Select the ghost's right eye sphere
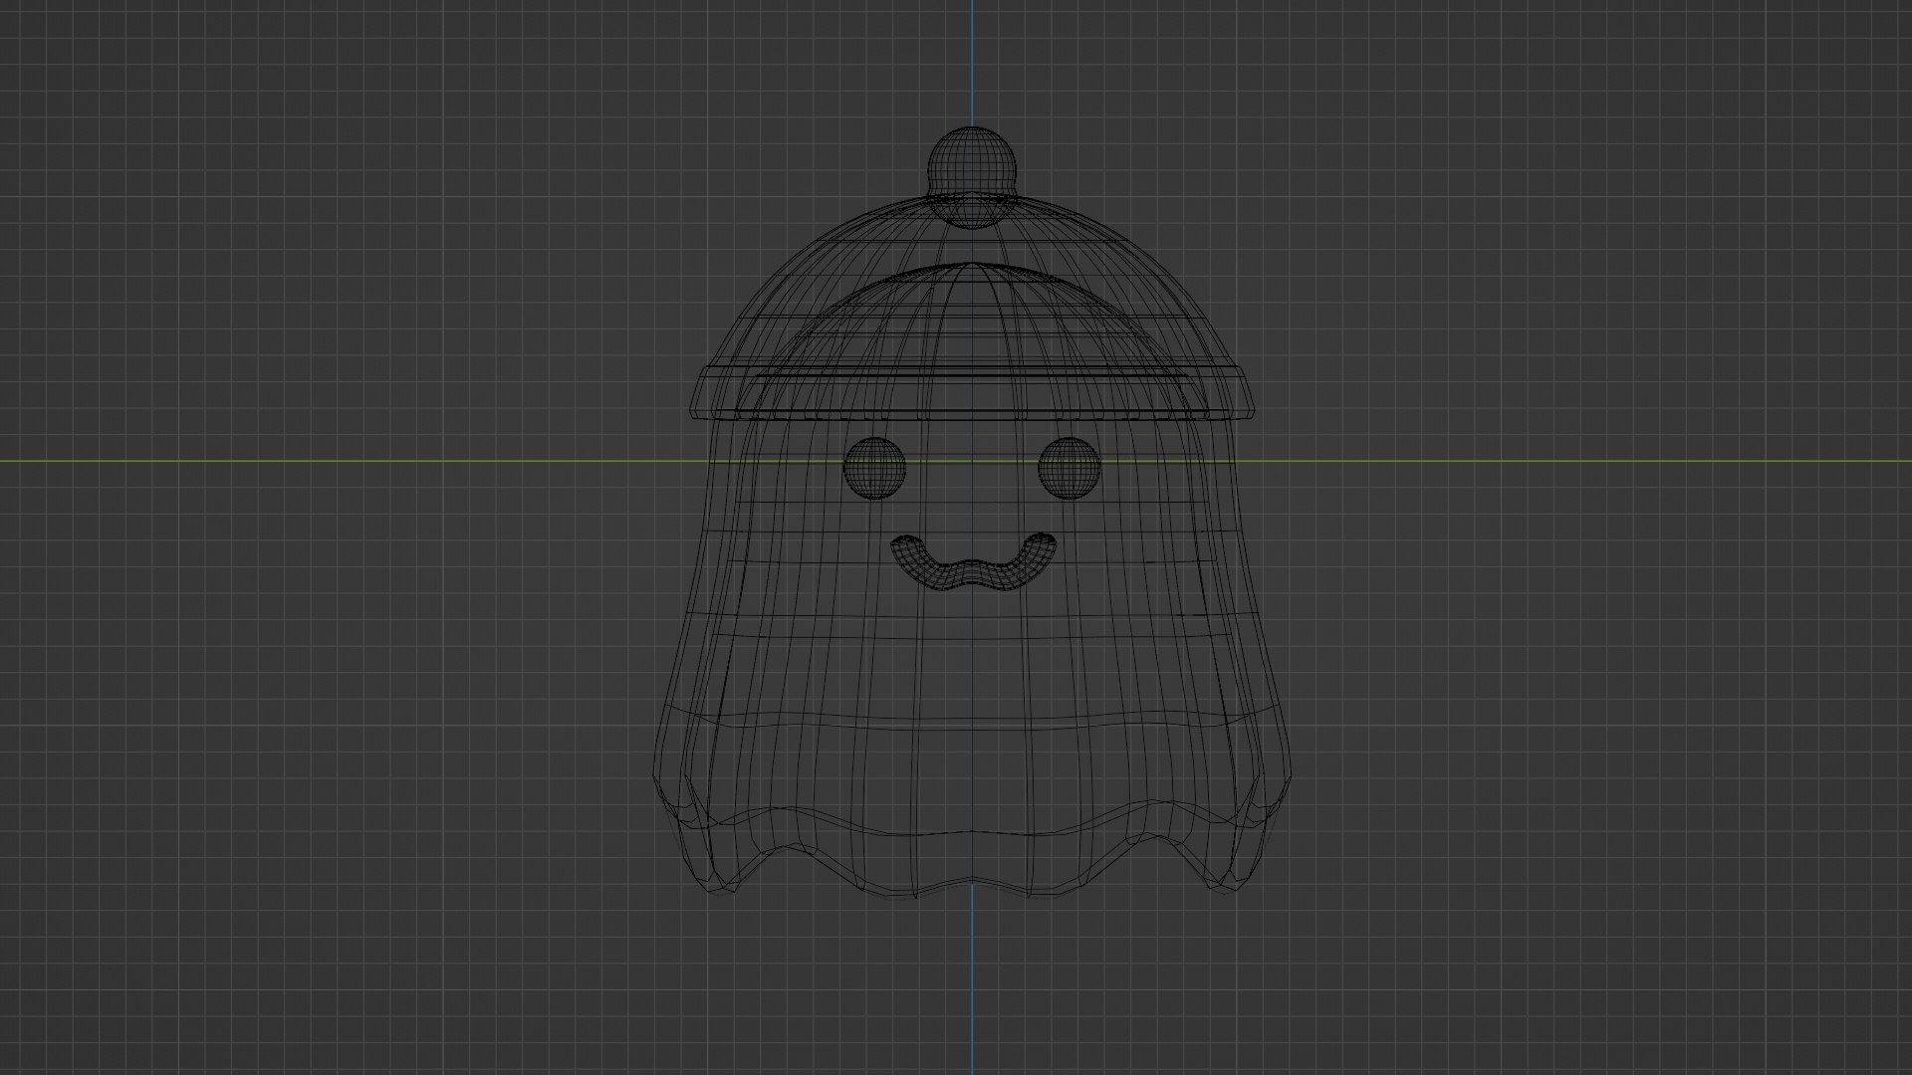This screenshot has width=1912, height=1075. 1070,467
